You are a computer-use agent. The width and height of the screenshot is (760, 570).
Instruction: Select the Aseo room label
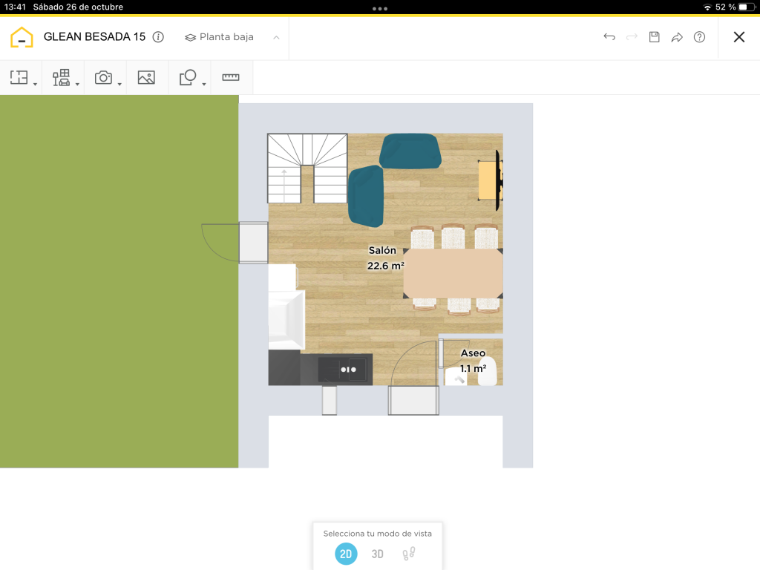[x=473, y=353]
